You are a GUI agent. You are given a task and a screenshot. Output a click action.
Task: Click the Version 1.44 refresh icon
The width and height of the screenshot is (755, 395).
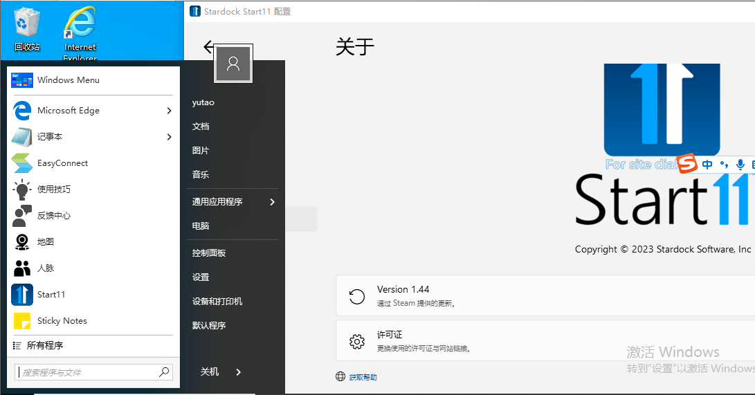357,296
